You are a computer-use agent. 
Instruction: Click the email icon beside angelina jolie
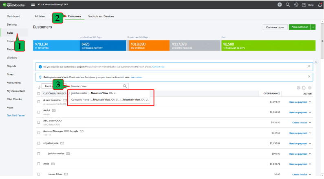[62, 143]
